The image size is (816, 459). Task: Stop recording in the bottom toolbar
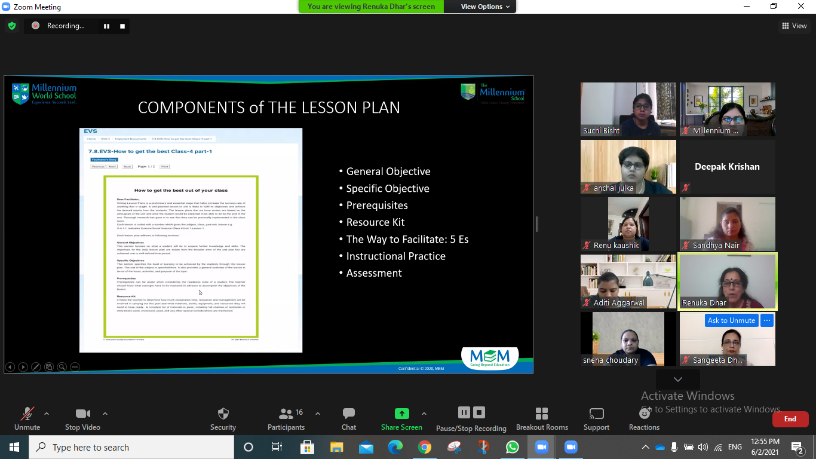click(478, 412)
